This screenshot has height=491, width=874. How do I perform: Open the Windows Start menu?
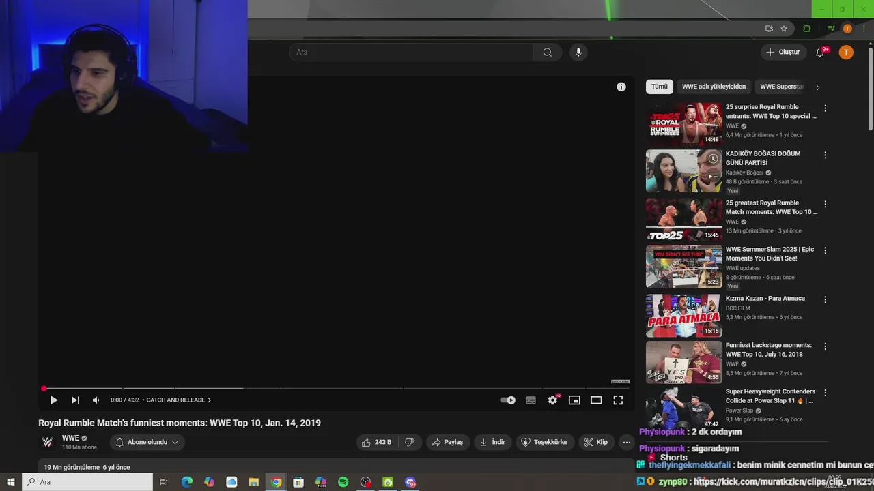[x=10, y=482]
